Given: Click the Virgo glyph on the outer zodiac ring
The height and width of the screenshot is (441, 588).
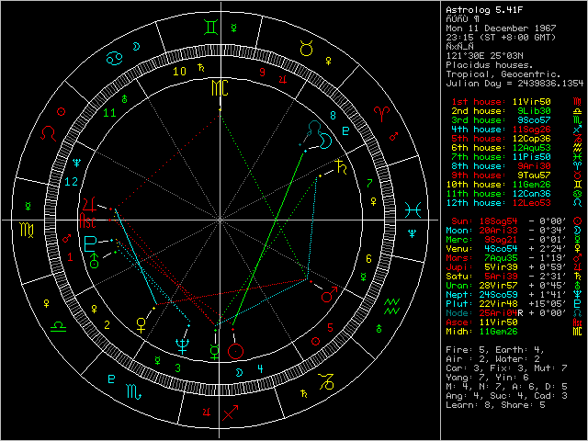Looking at the screenshot, I should pos(27,230).
